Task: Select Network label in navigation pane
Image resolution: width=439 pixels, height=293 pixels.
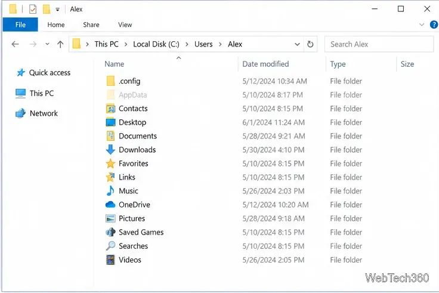Action: (44, 113)
